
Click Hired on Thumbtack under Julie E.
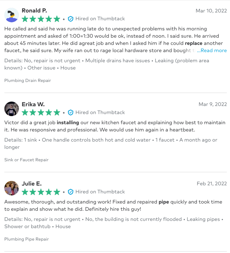[x=100, y=192]
